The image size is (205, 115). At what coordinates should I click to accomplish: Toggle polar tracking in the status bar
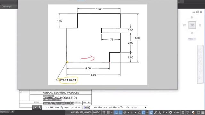tap(125, 112)
